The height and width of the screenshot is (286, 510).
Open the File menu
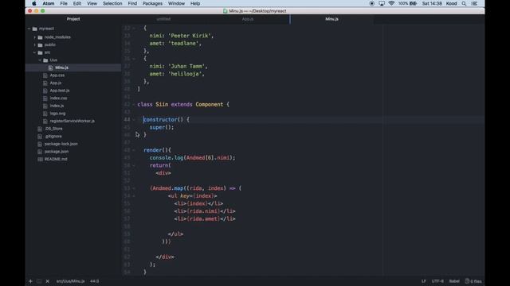(64, 3)
